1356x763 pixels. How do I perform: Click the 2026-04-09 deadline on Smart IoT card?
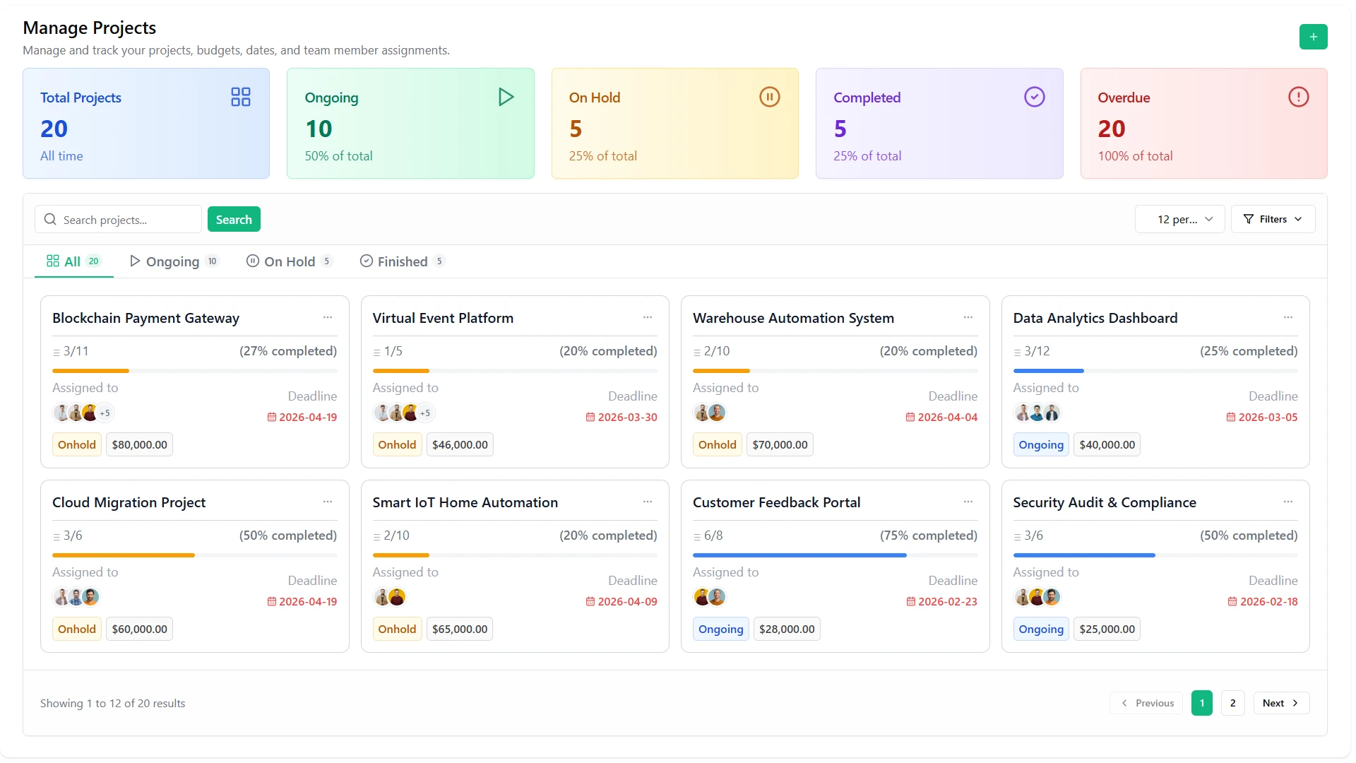click(x=621, y=601)
